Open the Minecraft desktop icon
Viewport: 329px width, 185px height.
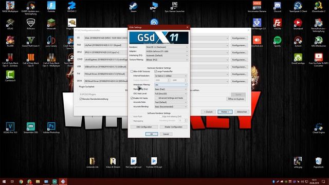[x=51, y=24]
